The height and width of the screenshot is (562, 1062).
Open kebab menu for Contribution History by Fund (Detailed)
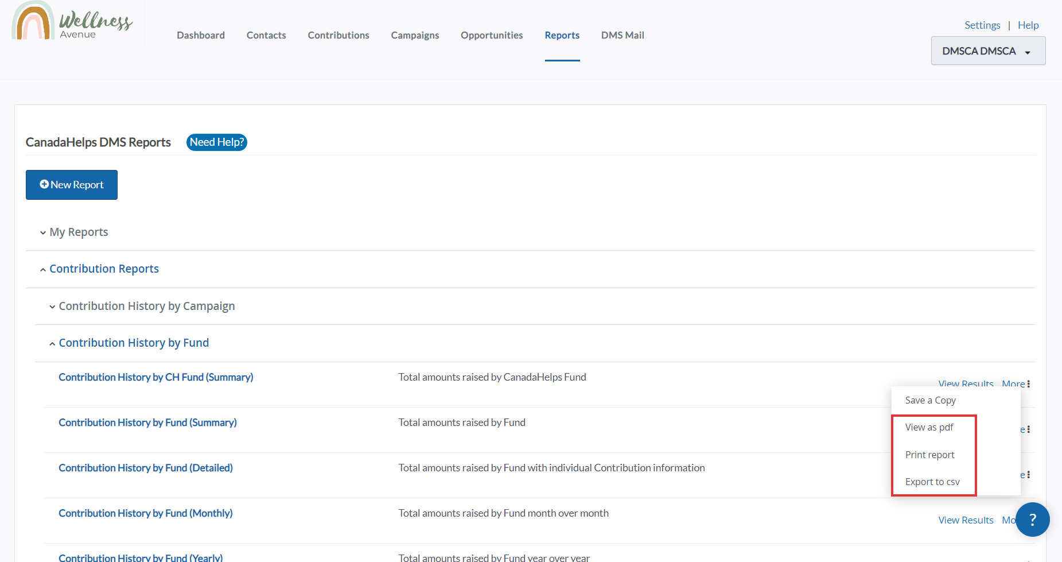[x=1028, y=475]
